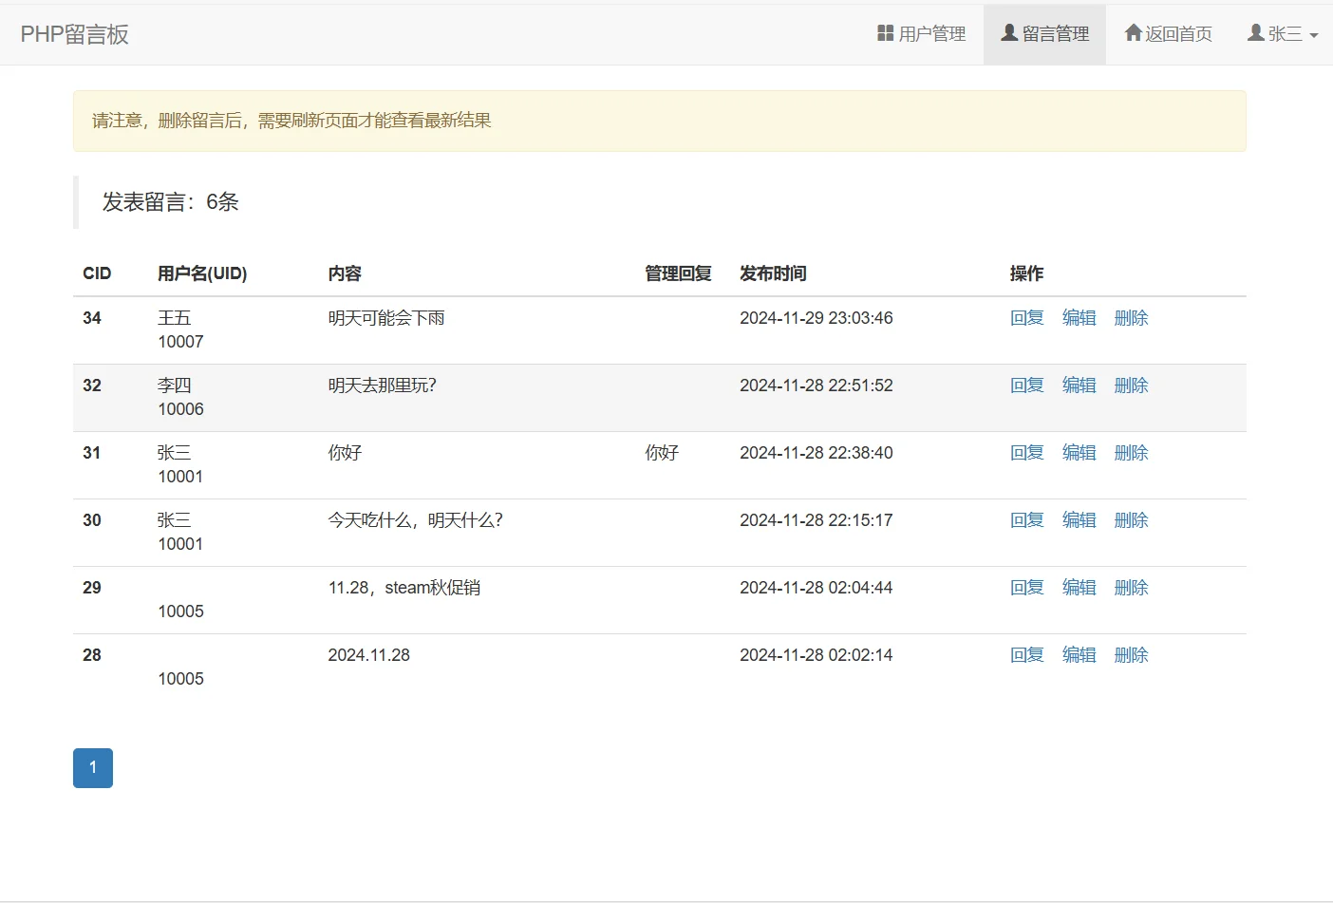
Task: Edit the steam秋促销 message
Action: 1079,587
